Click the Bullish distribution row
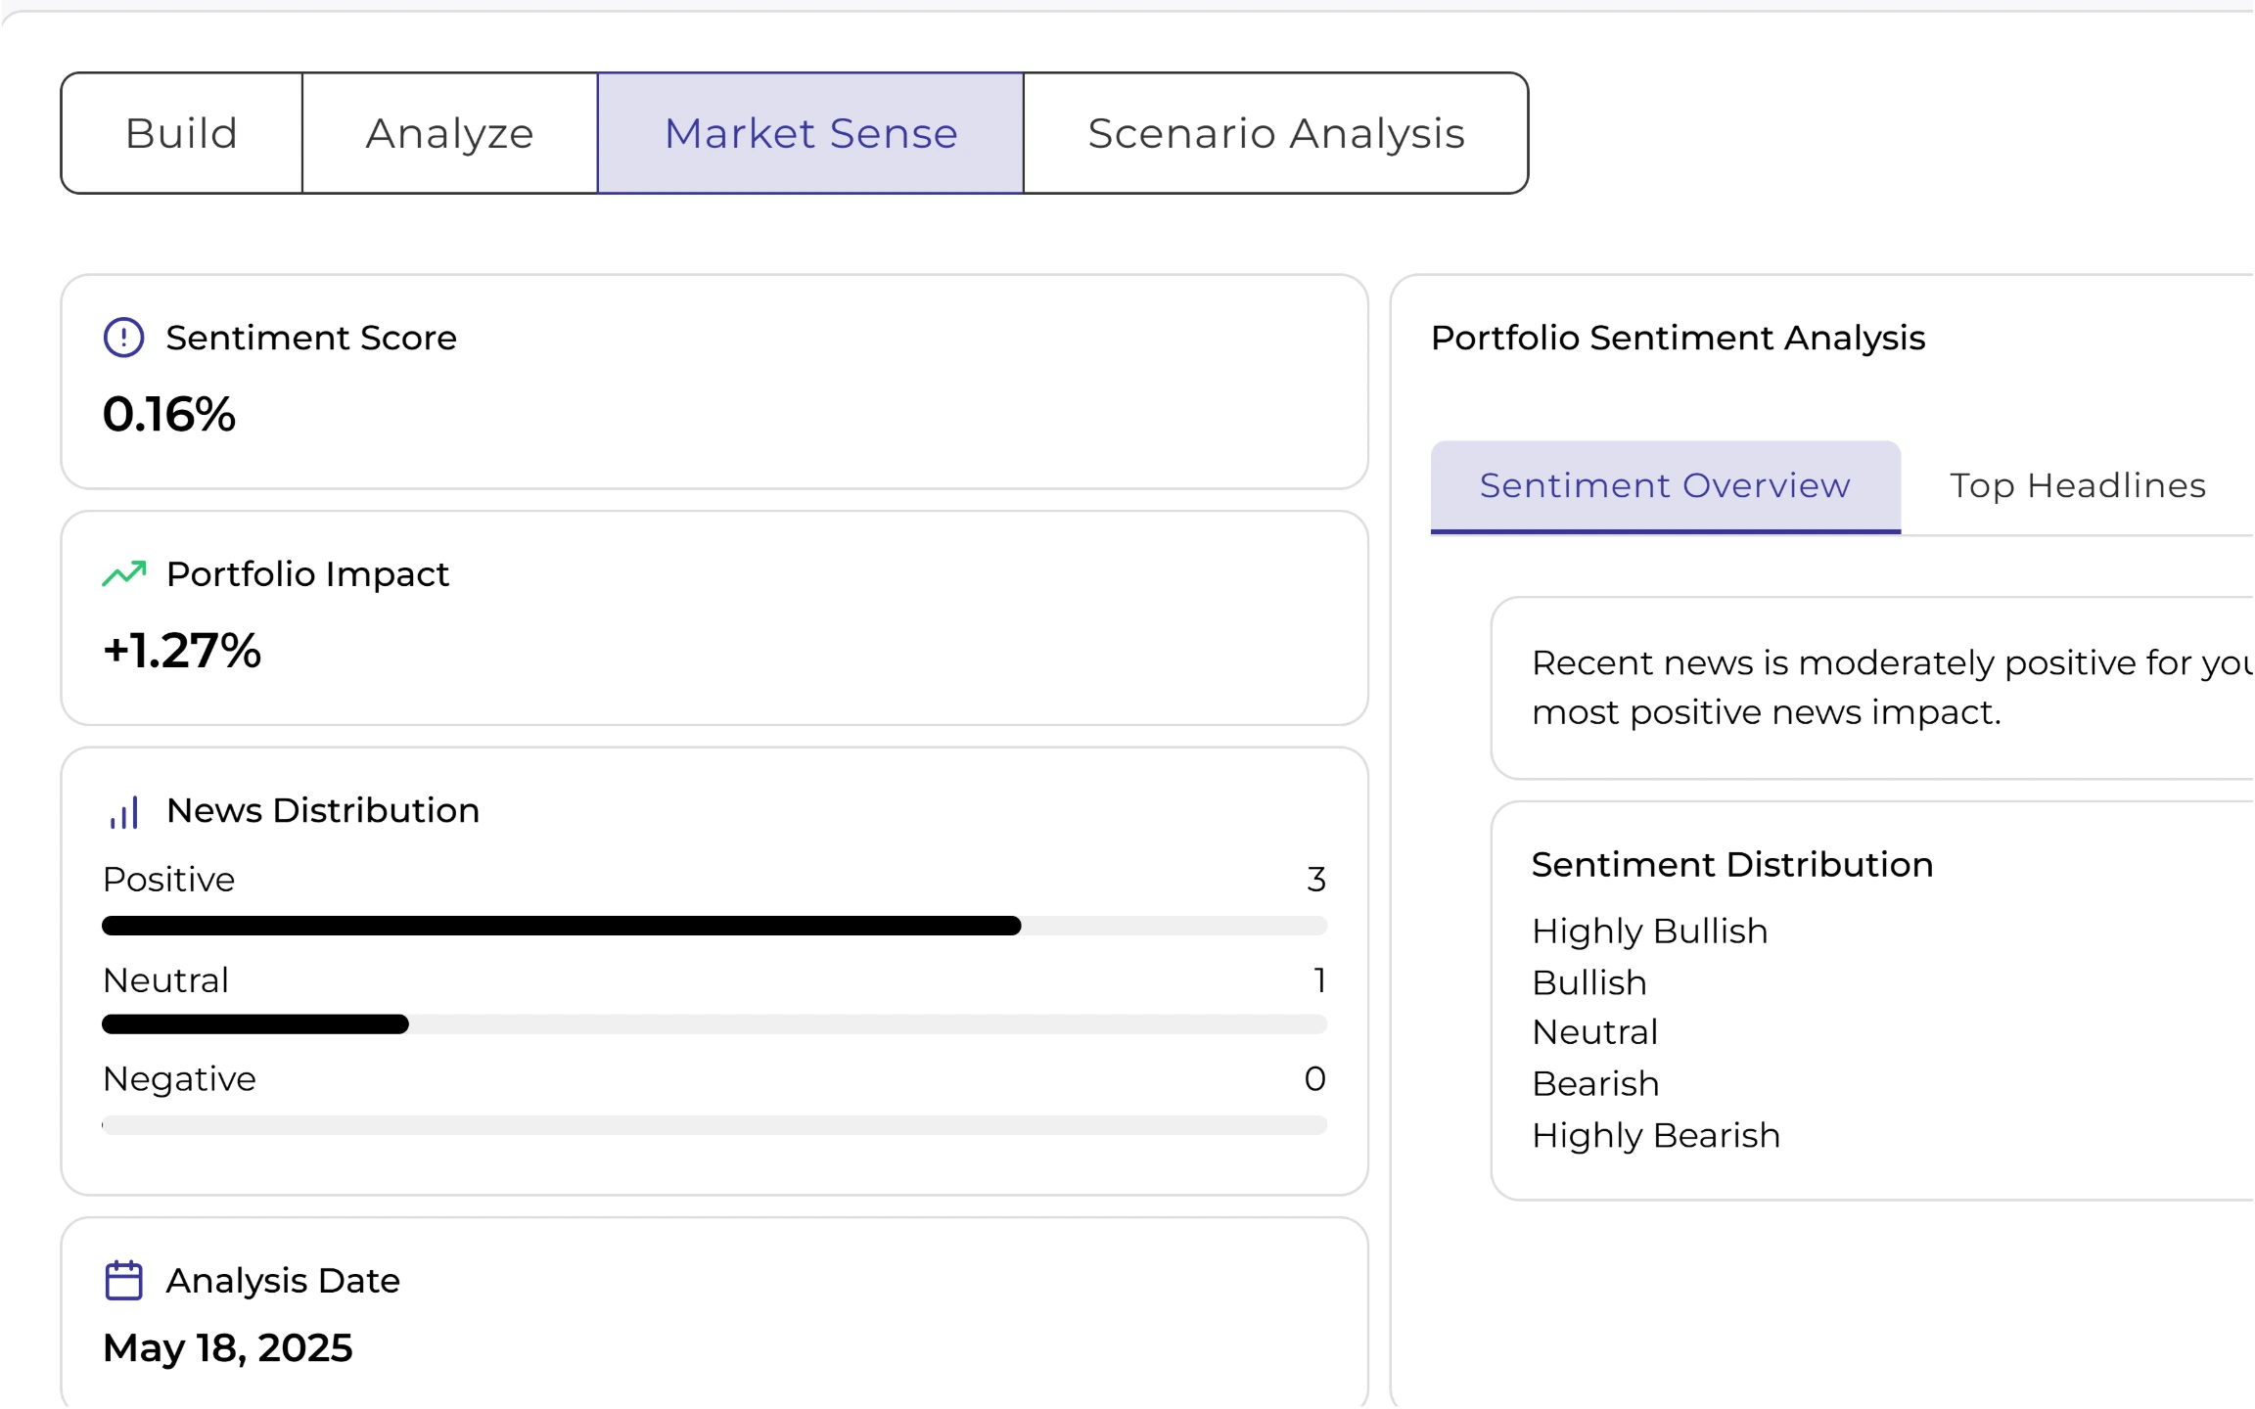The image size is (2255, 1409). pos(1589,982)
